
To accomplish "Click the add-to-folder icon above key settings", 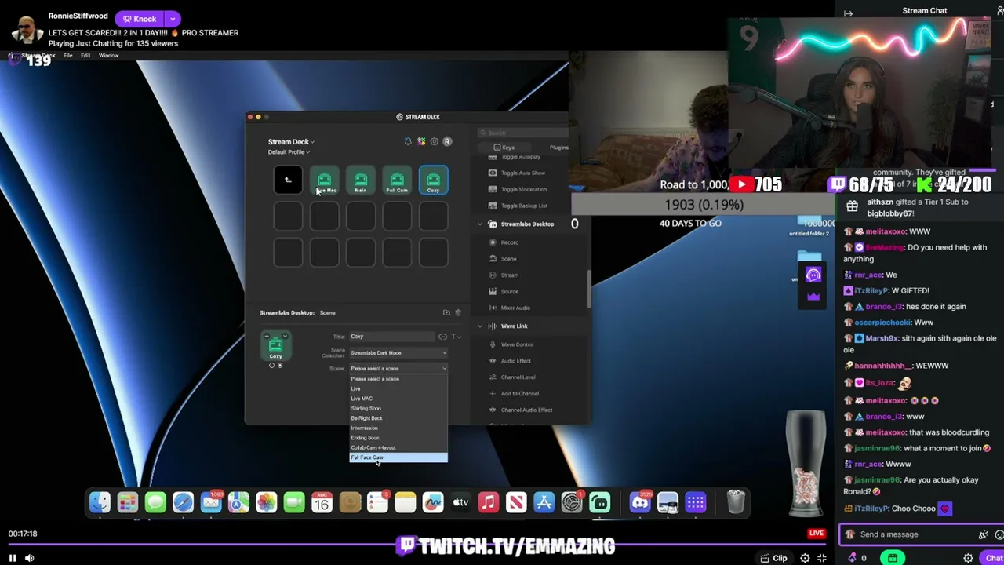I will [446, 312].
